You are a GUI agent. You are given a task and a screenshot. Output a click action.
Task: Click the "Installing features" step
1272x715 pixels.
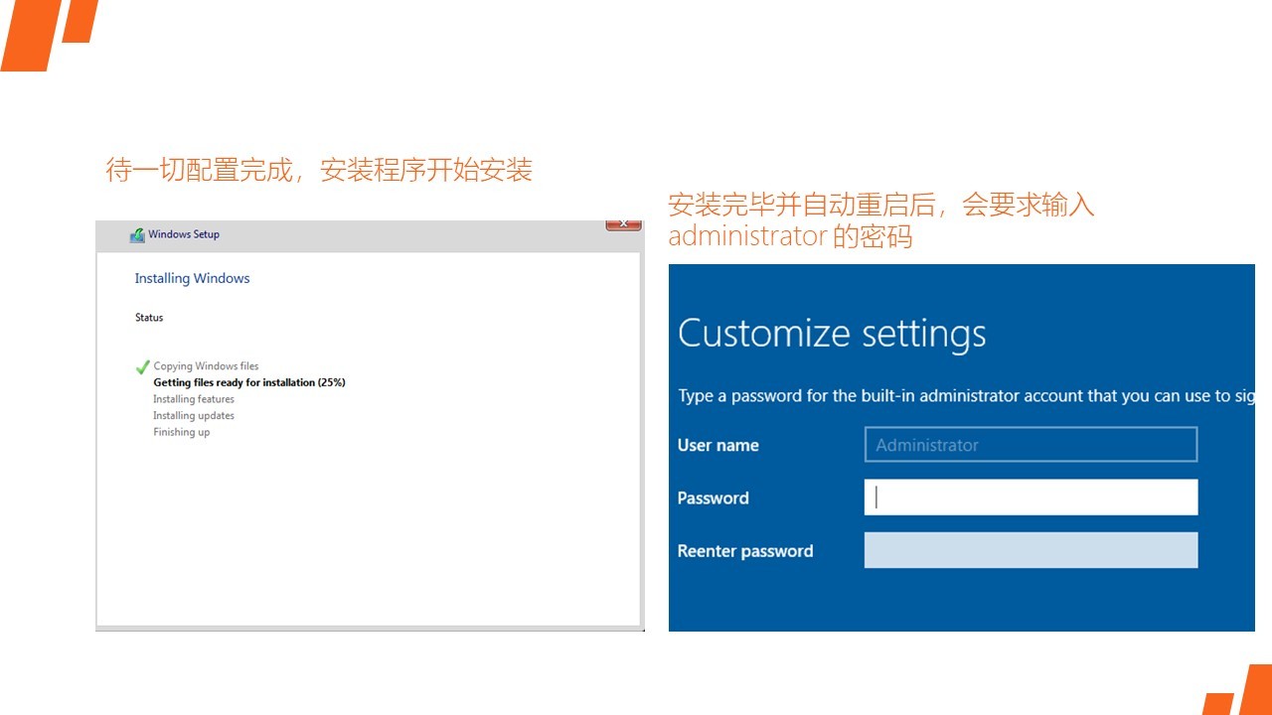click(194, 399)
